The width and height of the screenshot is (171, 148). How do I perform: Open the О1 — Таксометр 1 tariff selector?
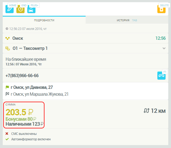point(30,49)
